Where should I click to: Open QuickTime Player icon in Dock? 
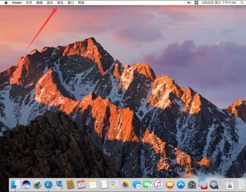click(214, 184)
